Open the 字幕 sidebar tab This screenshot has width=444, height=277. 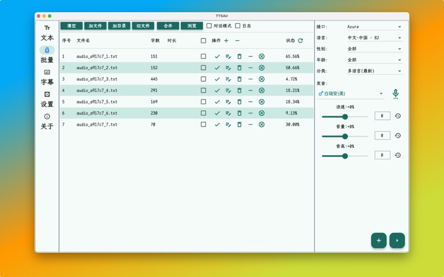pyautogui.click(x=47, y=78)
